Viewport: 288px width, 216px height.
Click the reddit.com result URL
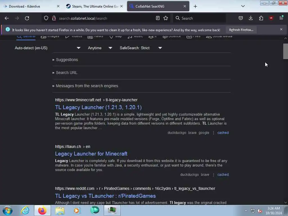tap(135, 189)
